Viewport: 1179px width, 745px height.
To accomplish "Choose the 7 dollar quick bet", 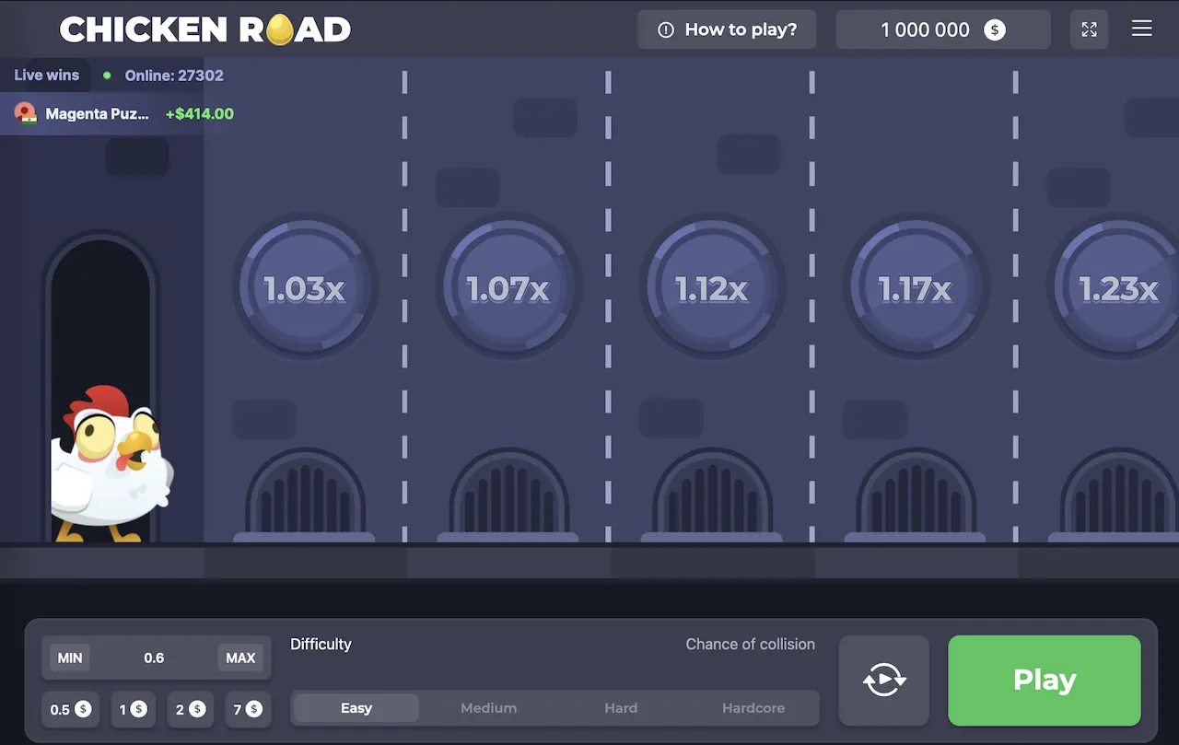I will pos(248,709).
